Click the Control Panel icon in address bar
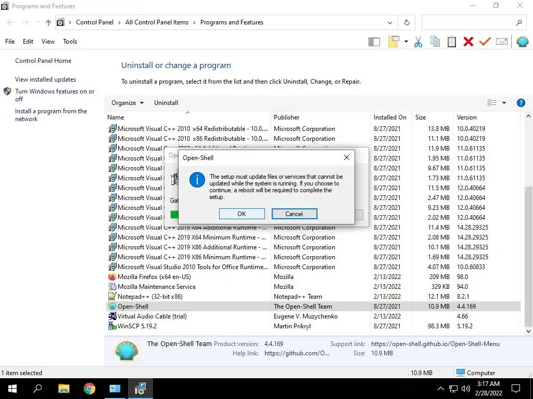The height and width of the screenshot is (399, 533). coord(60,22)
